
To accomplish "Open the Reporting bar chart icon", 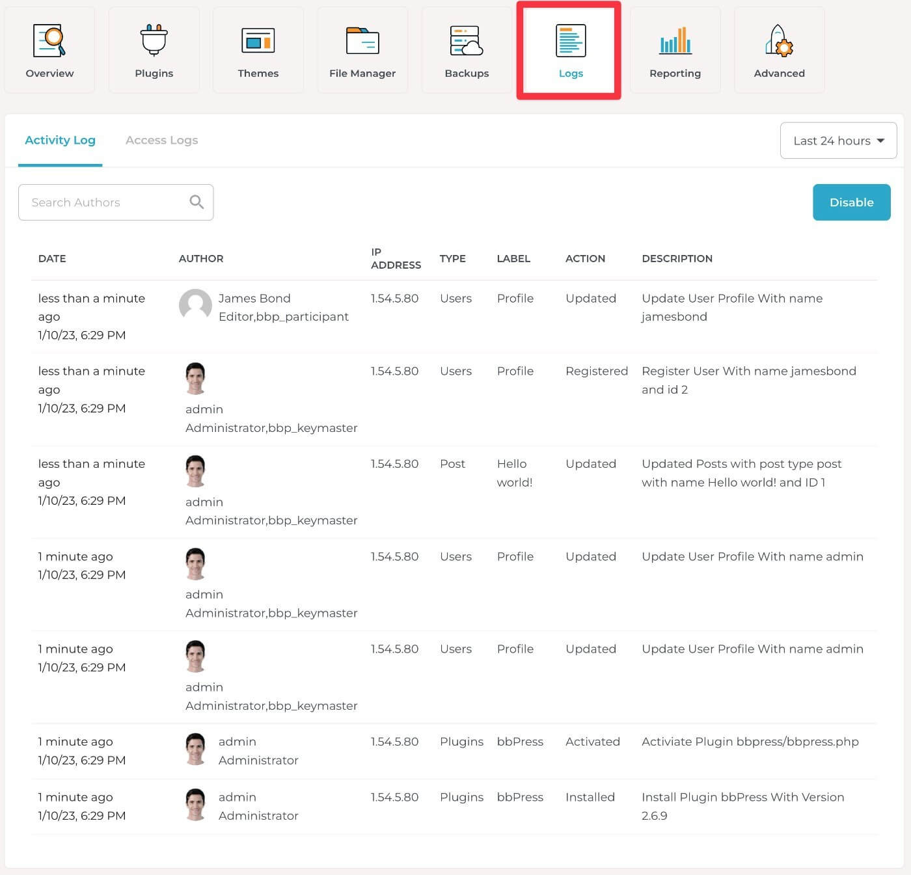I will pos(675,40).
